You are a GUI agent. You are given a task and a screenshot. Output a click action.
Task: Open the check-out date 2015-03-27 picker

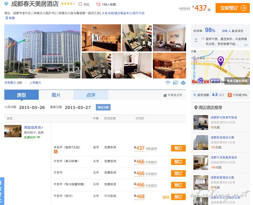[77, 107]
